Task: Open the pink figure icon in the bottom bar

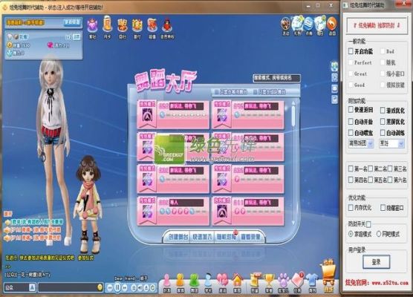Action: [x=166, y=280]
